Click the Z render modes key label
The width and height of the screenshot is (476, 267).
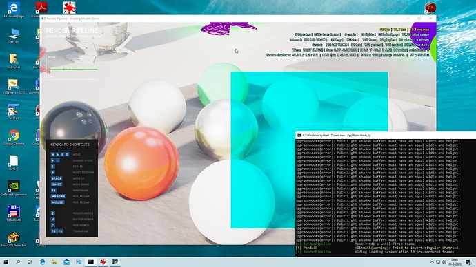click(x=53, y=213)
